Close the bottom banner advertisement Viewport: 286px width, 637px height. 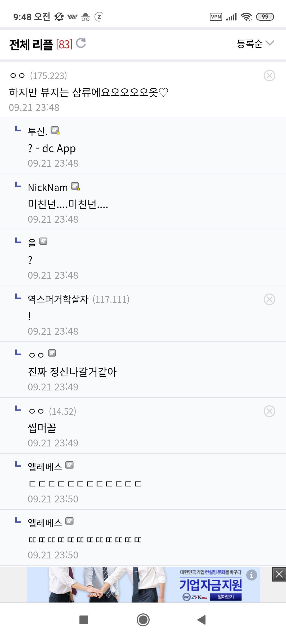[x=279, y=574]
